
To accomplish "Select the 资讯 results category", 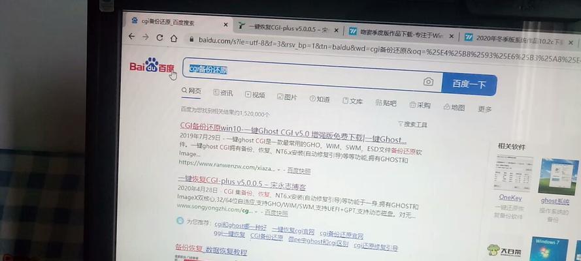I will pyautogui.click(x=223, y=93).
